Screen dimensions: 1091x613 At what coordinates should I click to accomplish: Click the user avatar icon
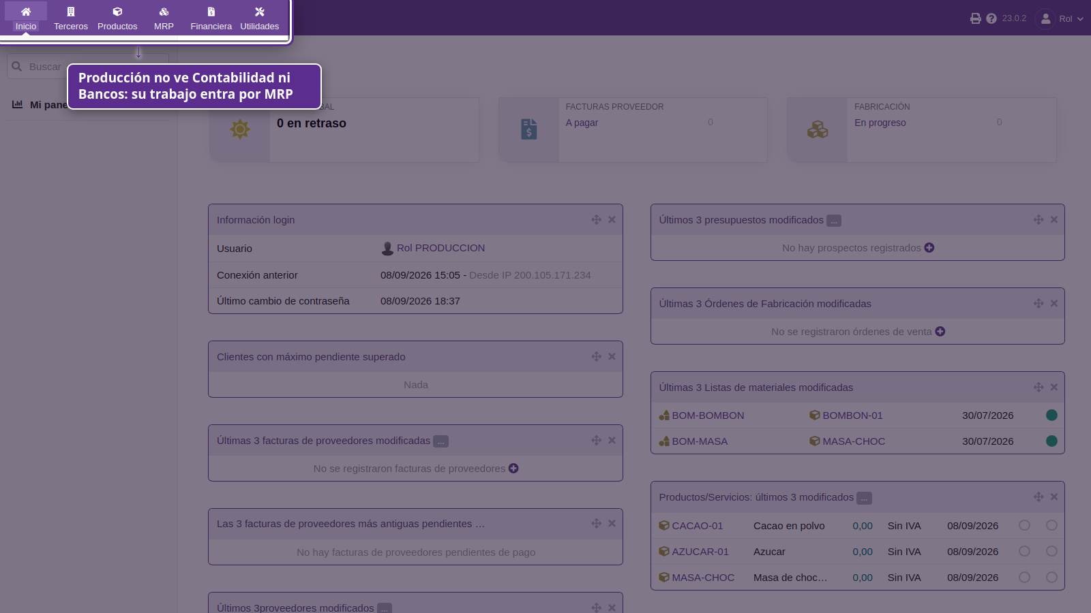[x=1045, y=18]
